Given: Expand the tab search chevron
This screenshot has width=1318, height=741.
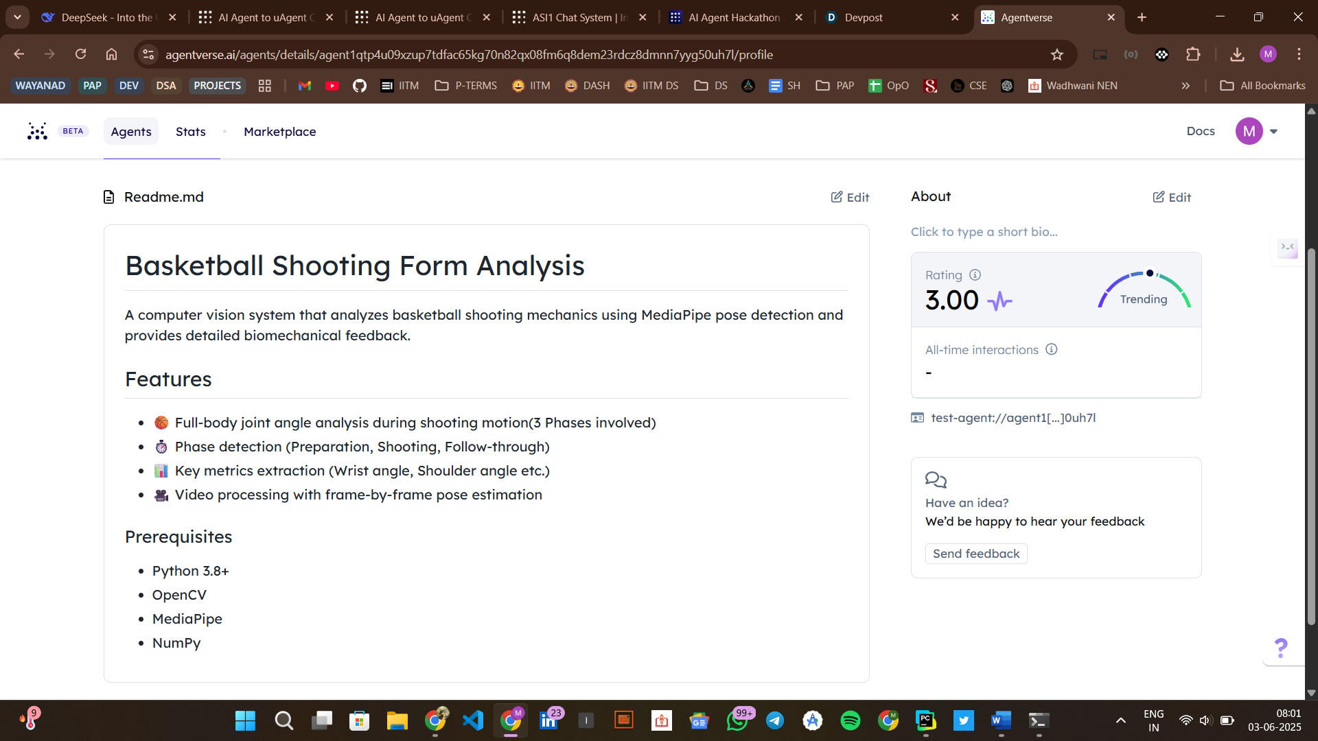Looking at the screenshot, I should [x=17, y=17].
